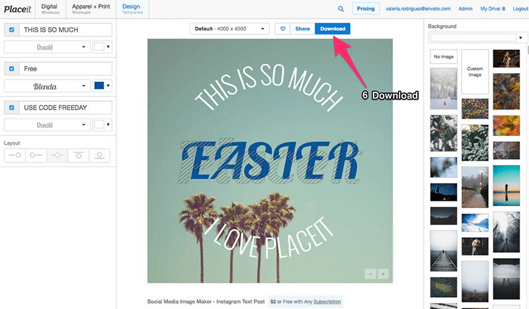Click Logout
529x309 pixels.
(520, 9)
